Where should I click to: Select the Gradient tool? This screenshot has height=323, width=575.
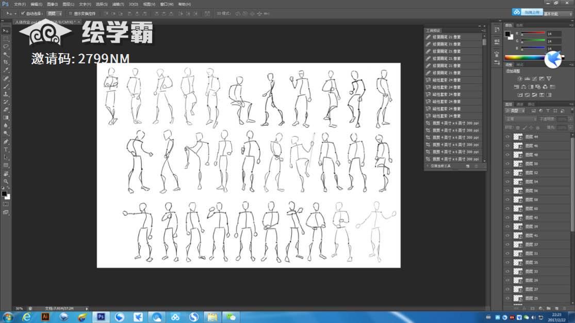(x=6, y=117)
